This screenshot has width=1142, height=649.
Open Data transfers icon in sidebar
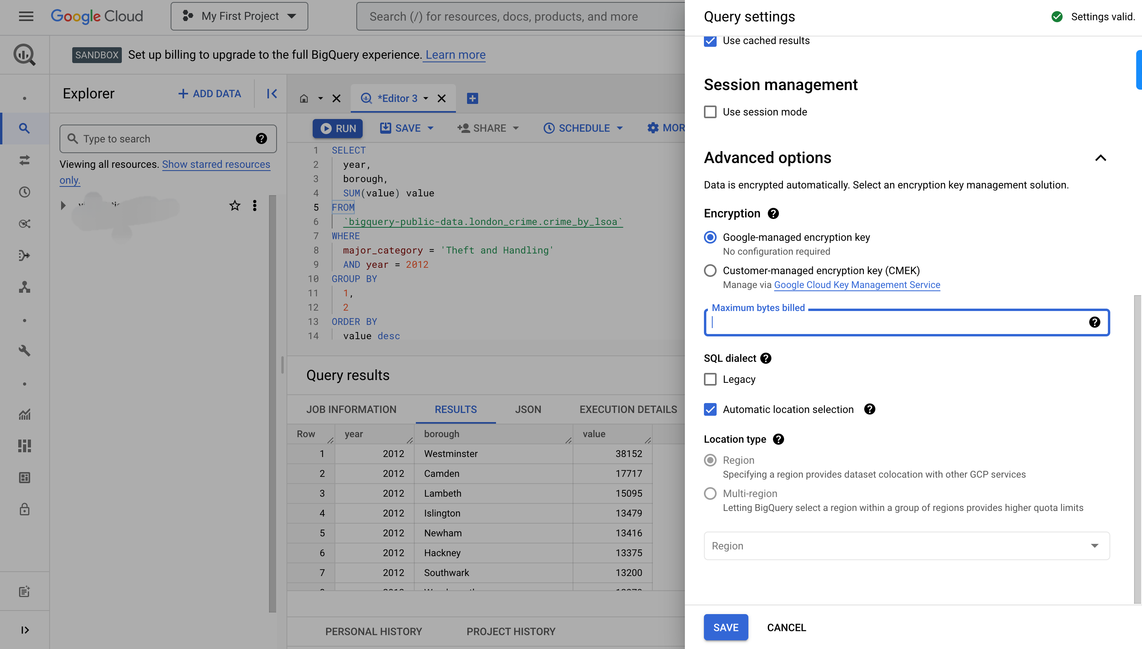click(x=25, y=160)
